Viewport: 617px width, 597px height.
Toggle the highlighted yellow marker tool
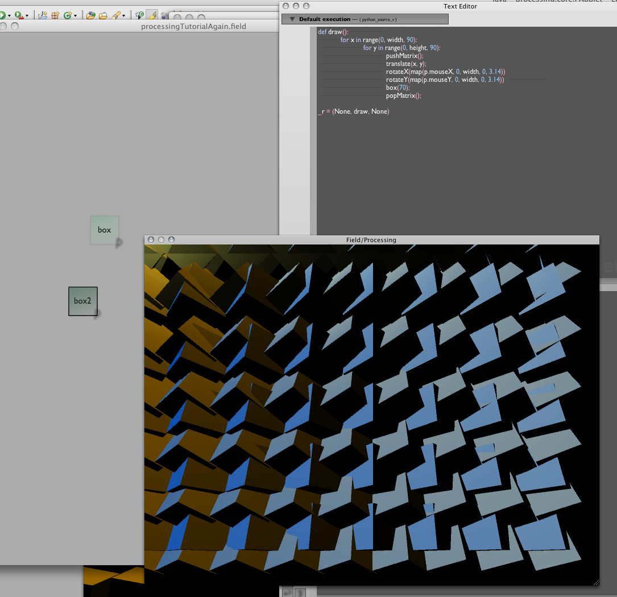[152, 15]
